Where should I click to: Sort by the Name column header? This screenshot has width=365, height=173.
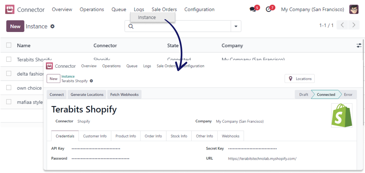(24, 46)
